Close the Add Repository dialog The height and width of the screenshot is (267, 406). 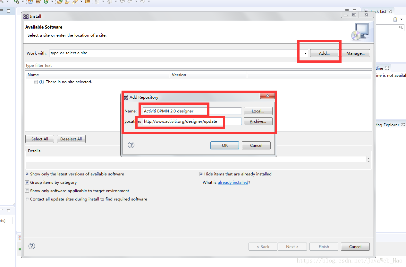(x=267, y=96)
